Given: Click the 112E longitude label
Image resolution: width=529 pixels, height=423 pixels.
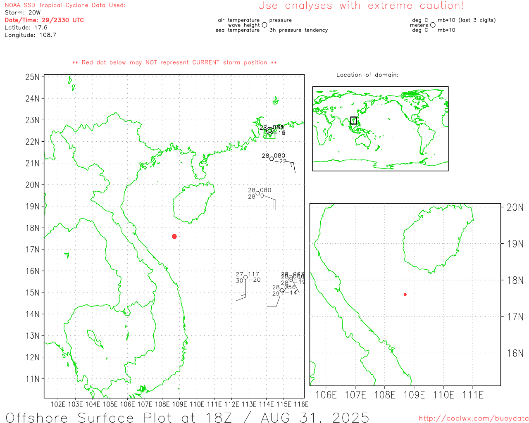Looking at the screenshot, I should tap(231, 404).
